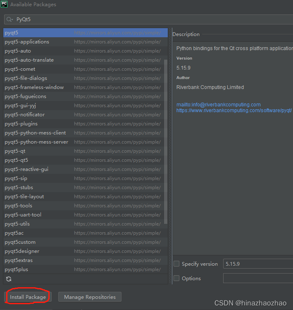Click the package list vertical scrollbar

pyautogui.click(x=166, y=142)
